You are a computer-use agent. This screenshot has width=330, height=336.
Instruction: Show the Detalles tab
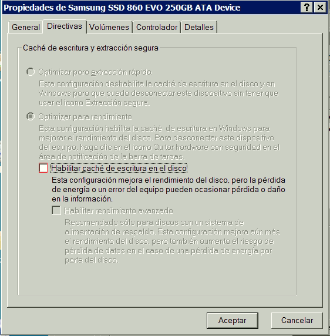pos(198,27)
